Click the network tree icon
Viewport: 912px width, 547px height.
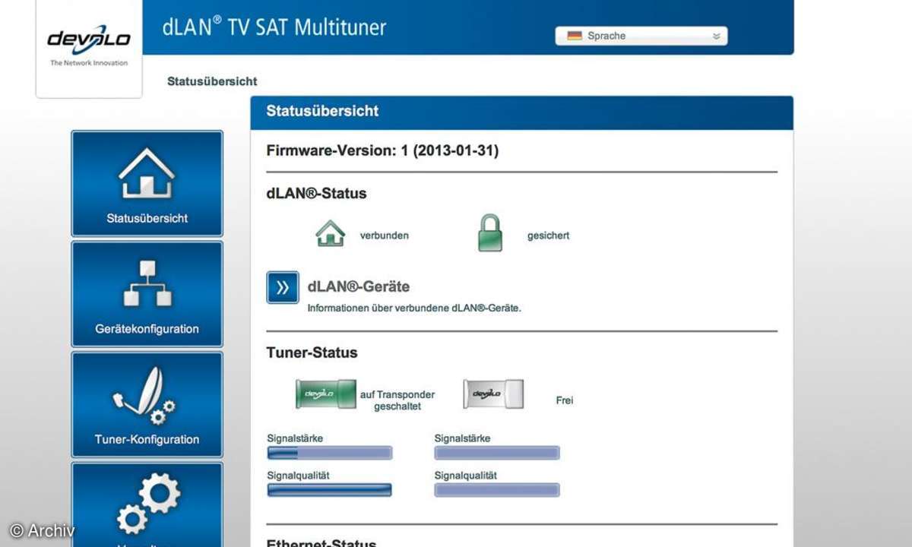(147, 283)
